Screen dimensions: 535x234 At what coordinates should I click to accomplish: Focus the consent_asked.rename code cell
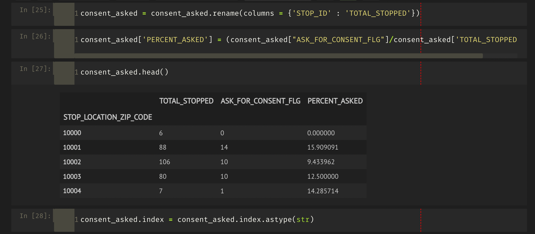(x=248, y=13)
